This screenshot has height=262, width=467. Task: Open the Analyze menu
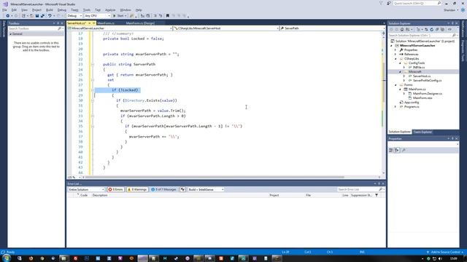(110, 9)
